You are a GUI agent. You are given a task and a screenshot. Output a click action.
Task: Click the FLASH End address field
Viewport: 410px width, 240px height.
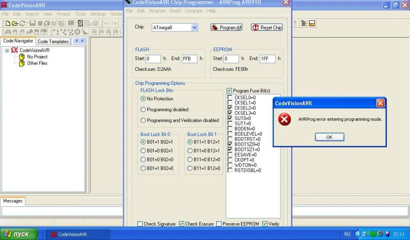[189, 59]
